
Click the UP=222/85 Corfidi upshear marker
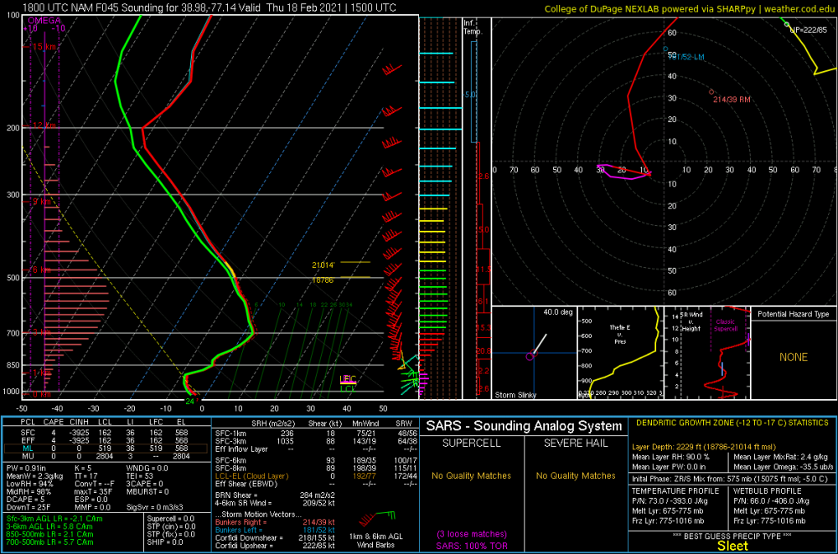(x=786, y=24)
